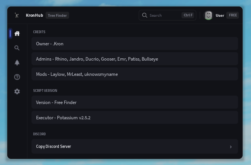Click the KronHub title text
Screen dimensions: 251x165
click(x=35, y=15)
